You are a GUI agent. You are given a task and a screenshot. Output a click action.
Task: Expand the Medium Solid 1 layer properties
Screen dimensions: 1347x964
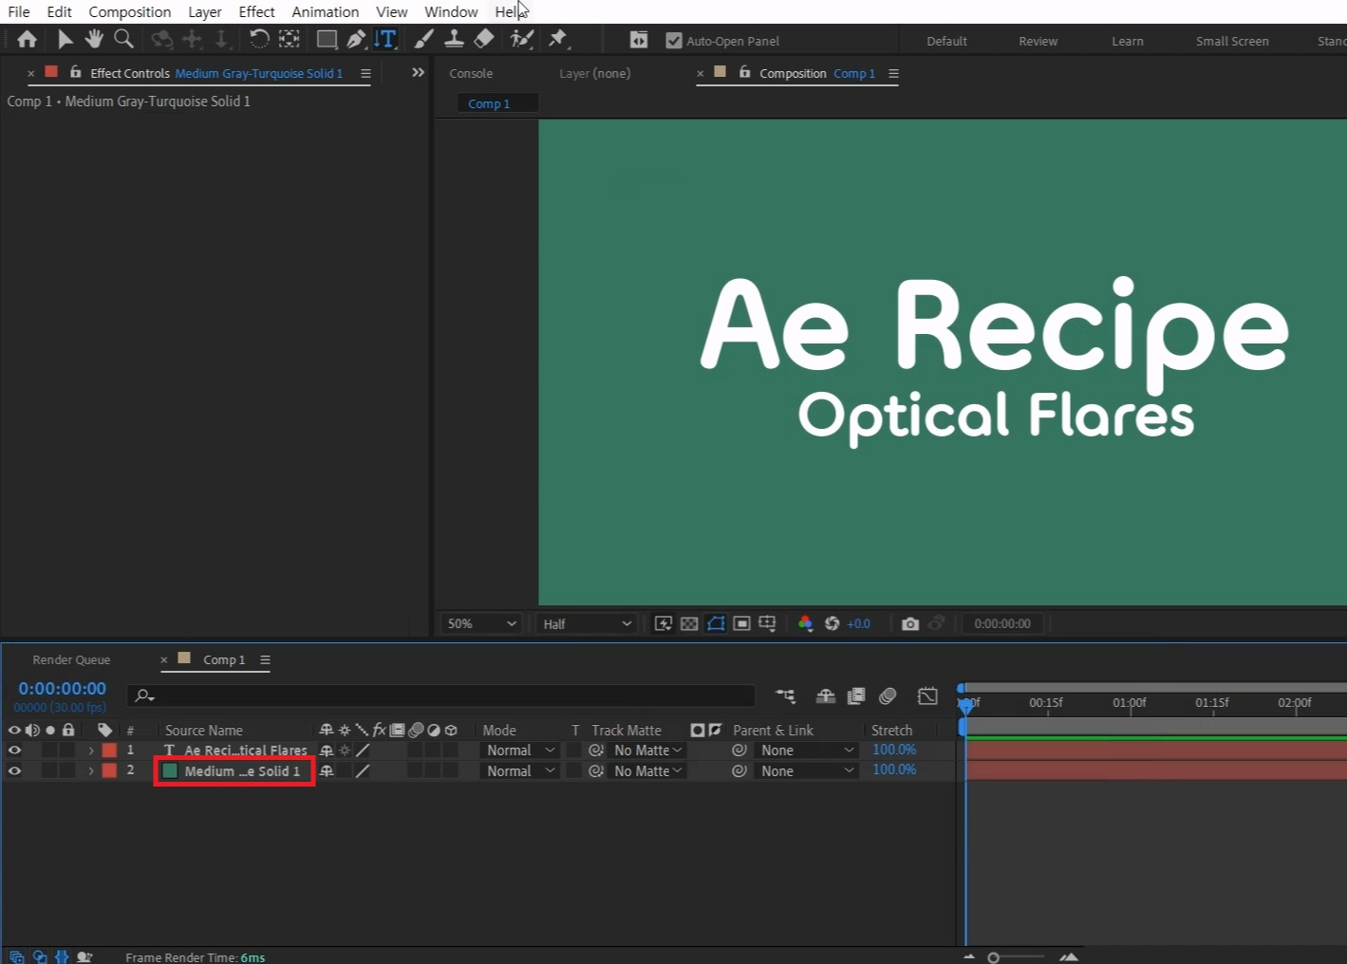[x=91, y=770]
